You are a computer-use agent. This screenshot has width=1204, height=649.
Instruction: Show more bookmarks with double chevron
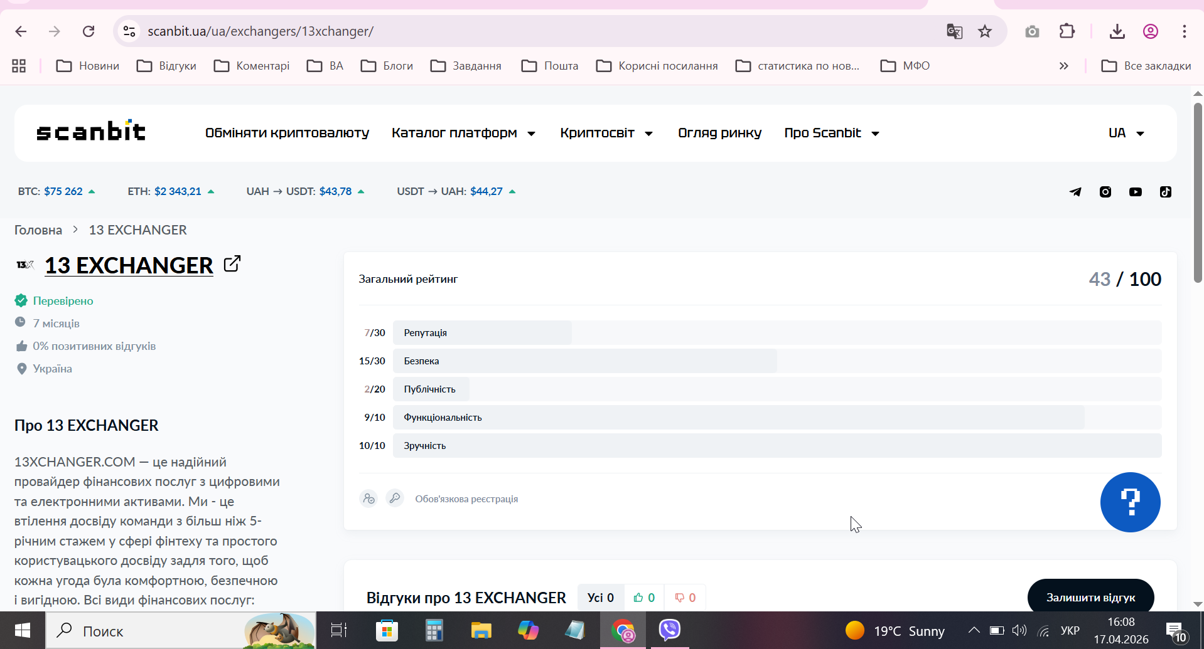pos(1063,66)
